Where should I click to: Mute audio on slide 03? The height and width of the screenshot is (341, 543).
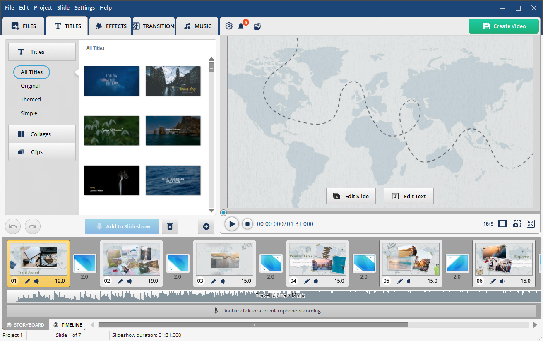point(223,281)
